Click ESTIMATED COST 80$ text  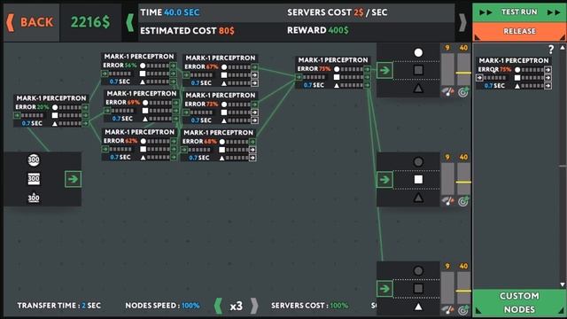[187, 31]
